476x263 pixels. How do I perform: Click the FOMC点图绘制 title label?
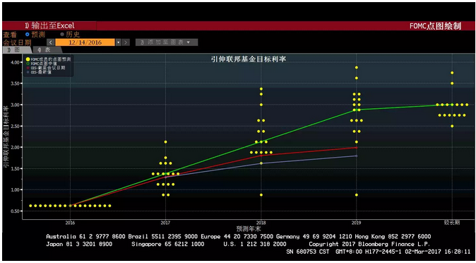tap(435, 26)
